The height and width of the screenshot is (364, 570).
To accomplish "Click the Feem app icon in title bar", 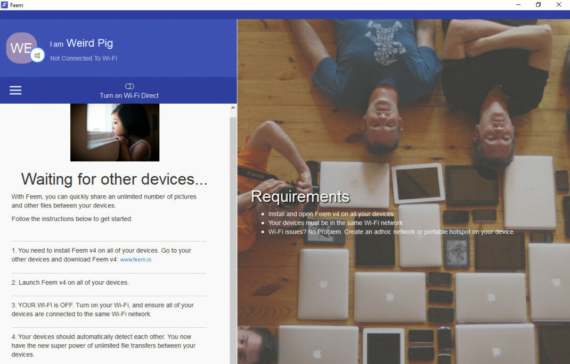I will (4, 5).
